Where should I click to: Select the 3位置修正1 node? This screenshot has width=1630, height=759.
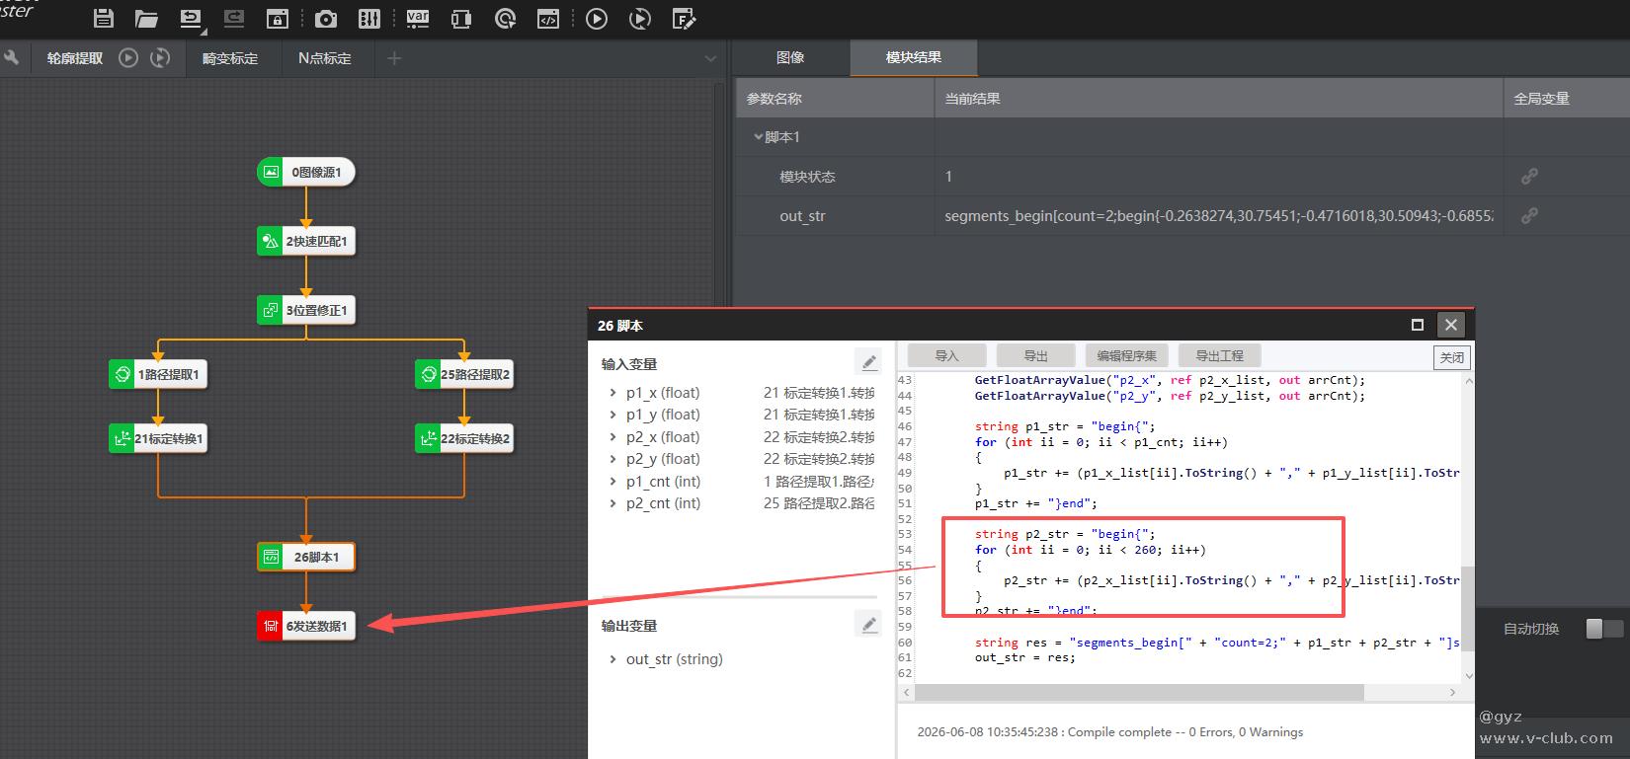click(306, 310)
